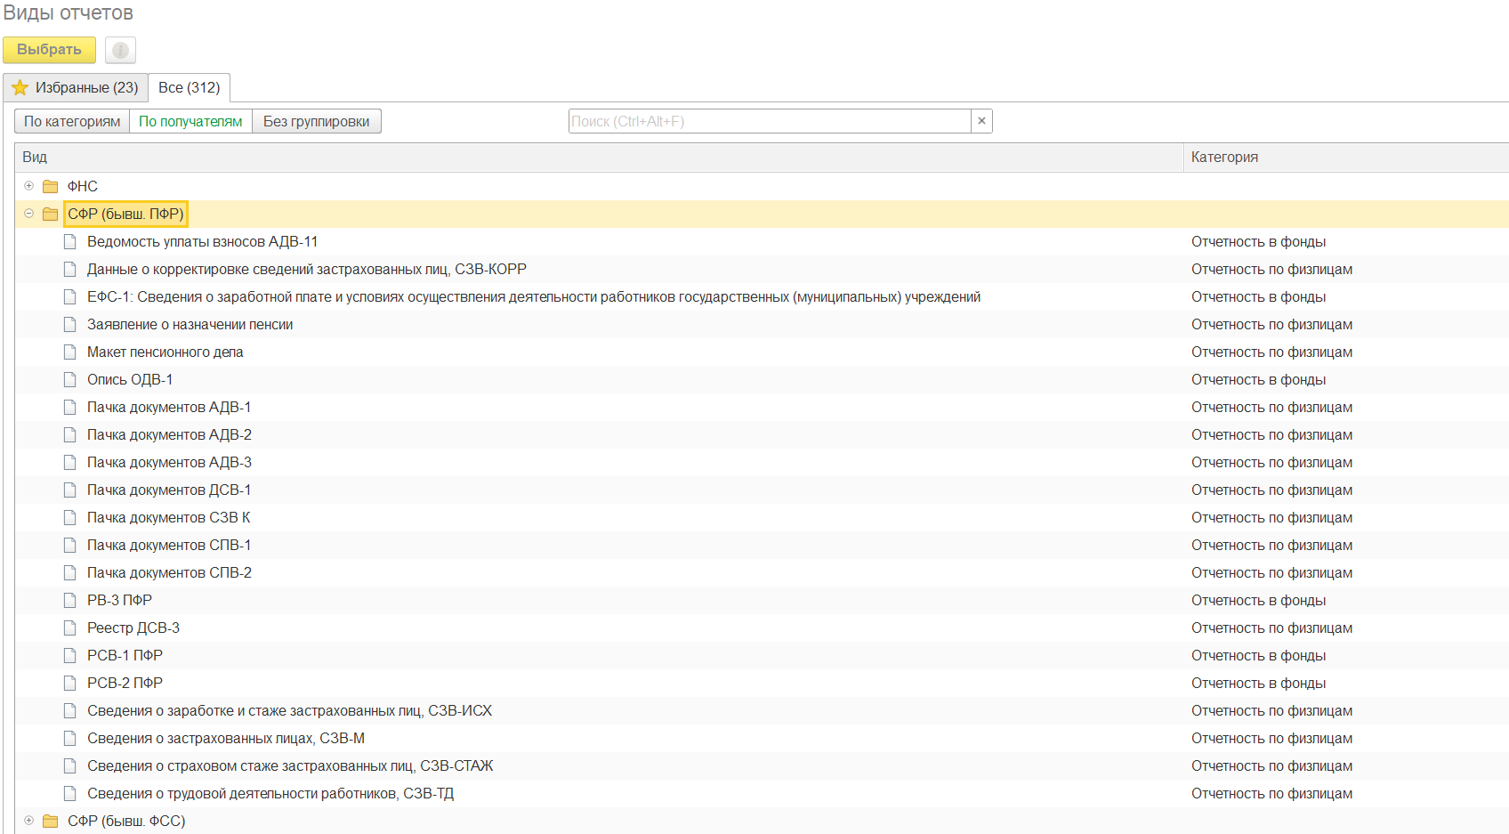Click document icon of ЕФС-1 row
This screenshot has height=834, width=1509.
click(69, 296)
